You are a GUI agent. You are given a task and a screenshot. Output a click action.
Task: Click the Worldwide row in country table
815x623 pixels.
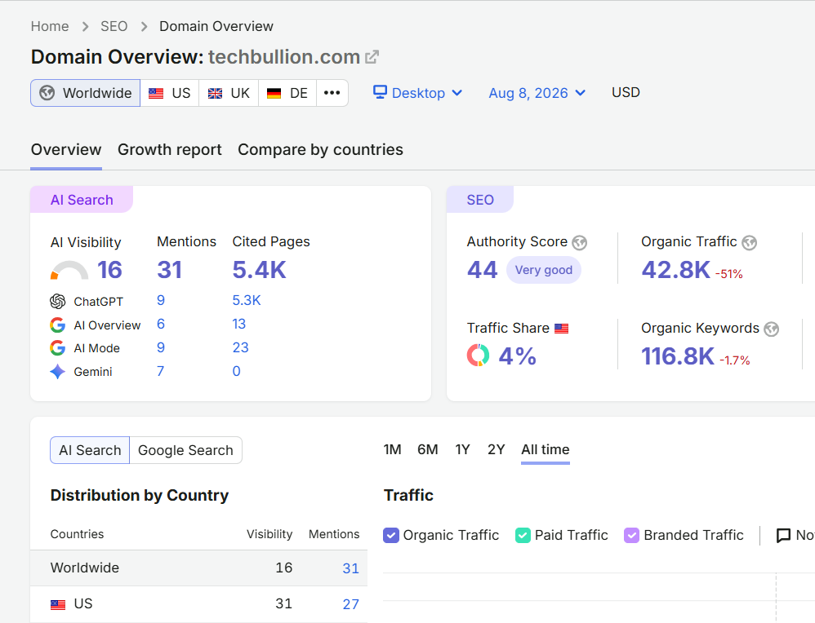[x=199, y=568]
